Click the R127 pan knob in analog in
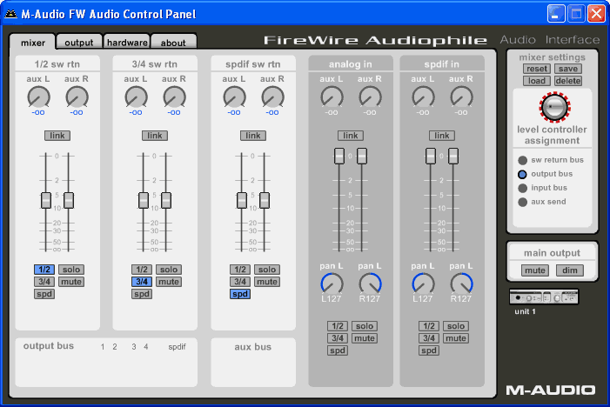Image resolution: width=610 pixels, height=407 pixels. pyautogui.click(x=370, y=284)
